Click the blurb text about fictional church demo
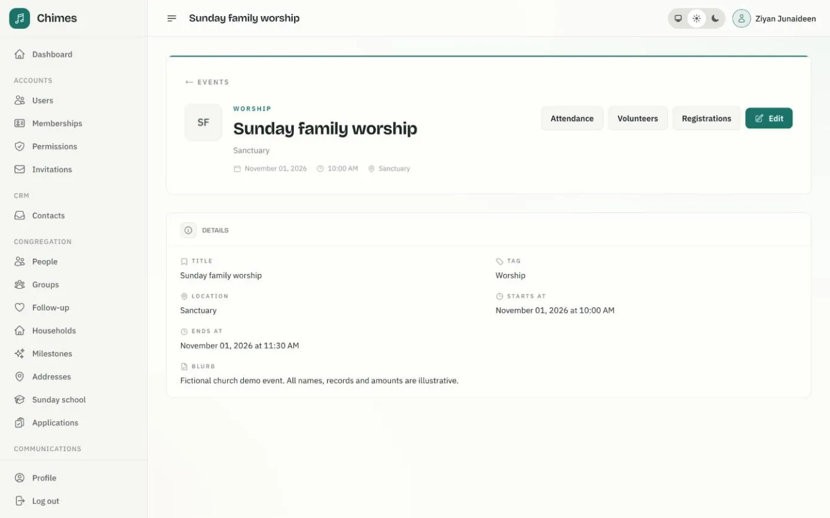Screen dimensions: 830x518 [319, 381]
